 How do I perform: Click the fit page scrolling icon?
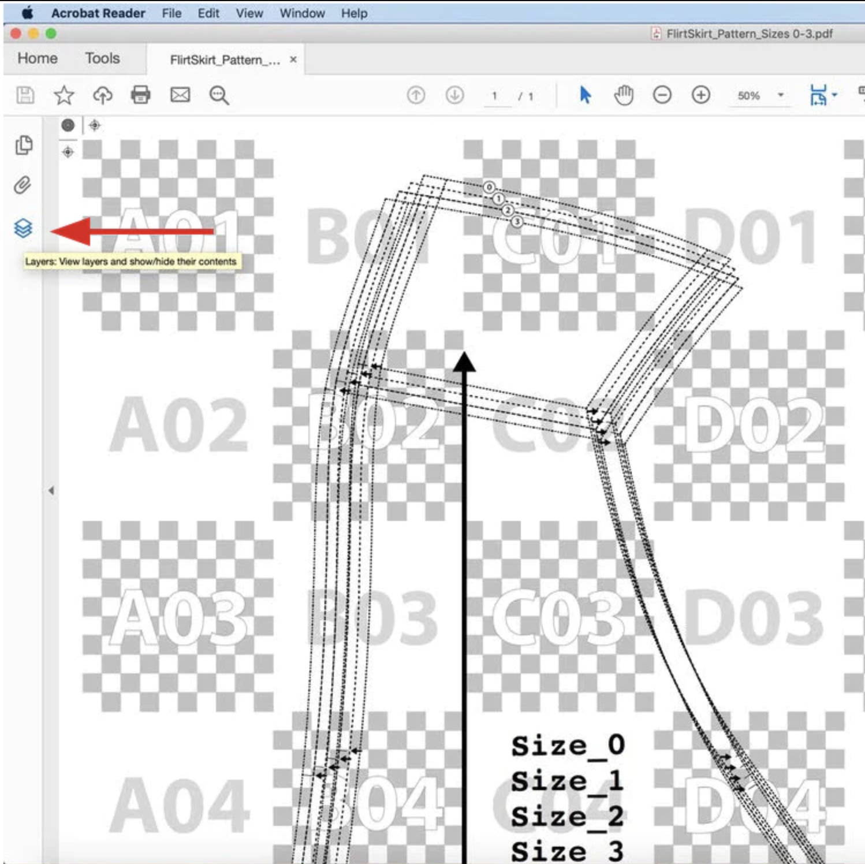coord(818,95)
